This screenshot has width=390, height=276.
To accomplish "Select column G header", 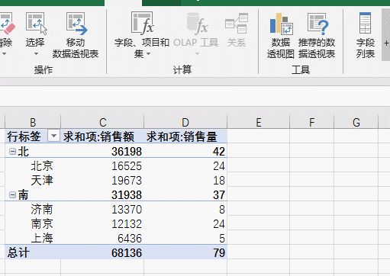I will (x=356, y=122).
